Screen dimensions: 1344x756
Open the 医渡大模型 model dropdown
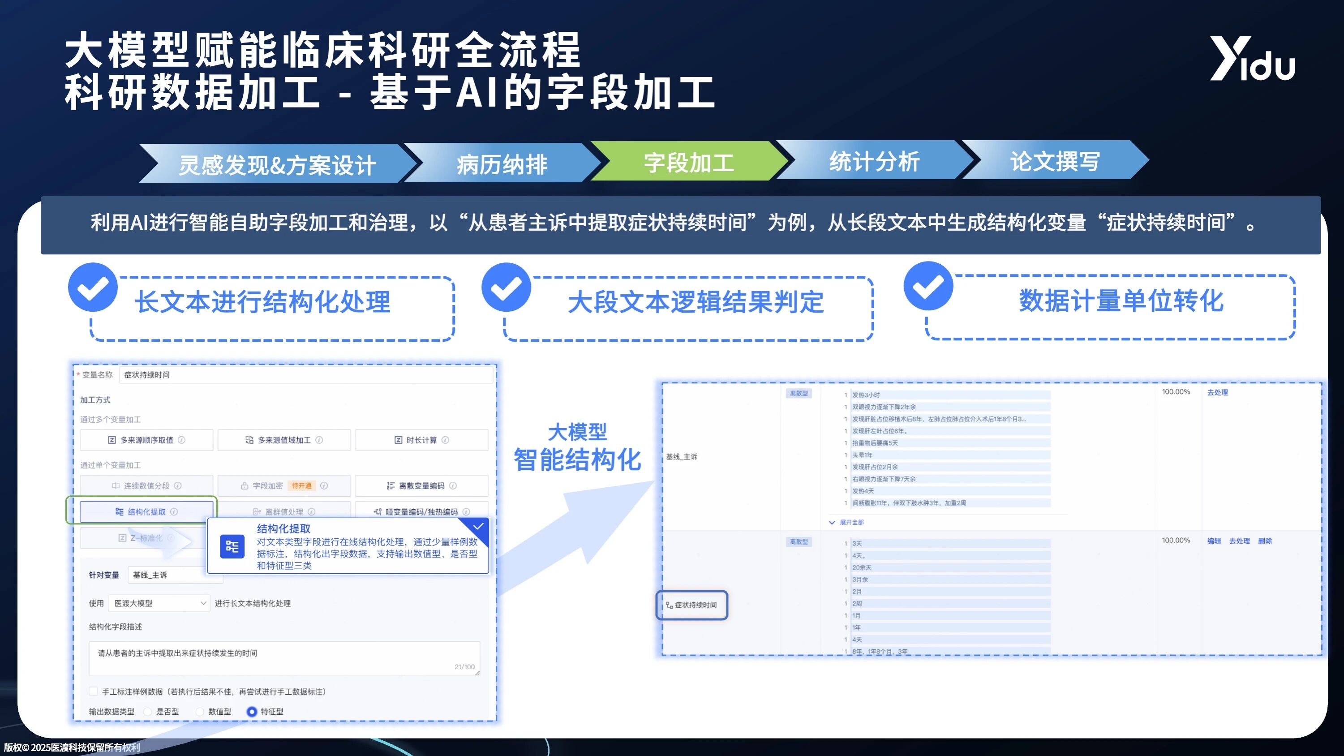coord(159,603)
